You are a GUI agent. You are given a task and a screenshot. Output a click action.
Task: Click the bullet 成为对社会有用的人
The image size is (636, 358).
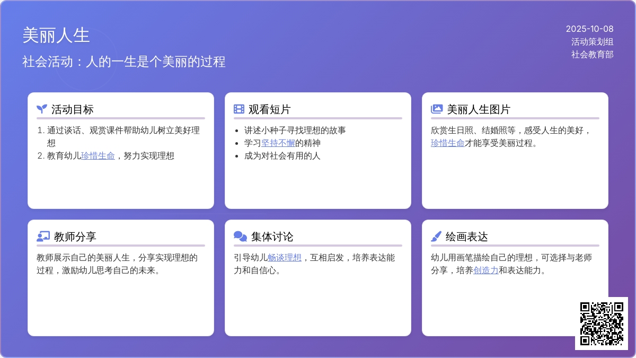click(x=282, y=156)
